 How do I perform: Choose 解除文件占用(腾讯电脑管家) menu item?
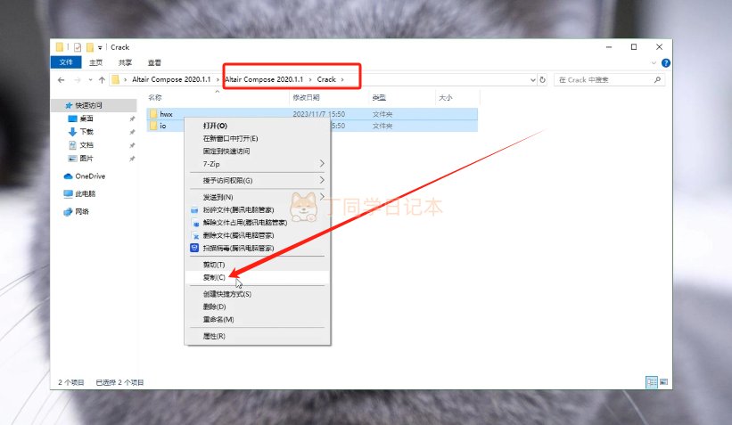258,223
